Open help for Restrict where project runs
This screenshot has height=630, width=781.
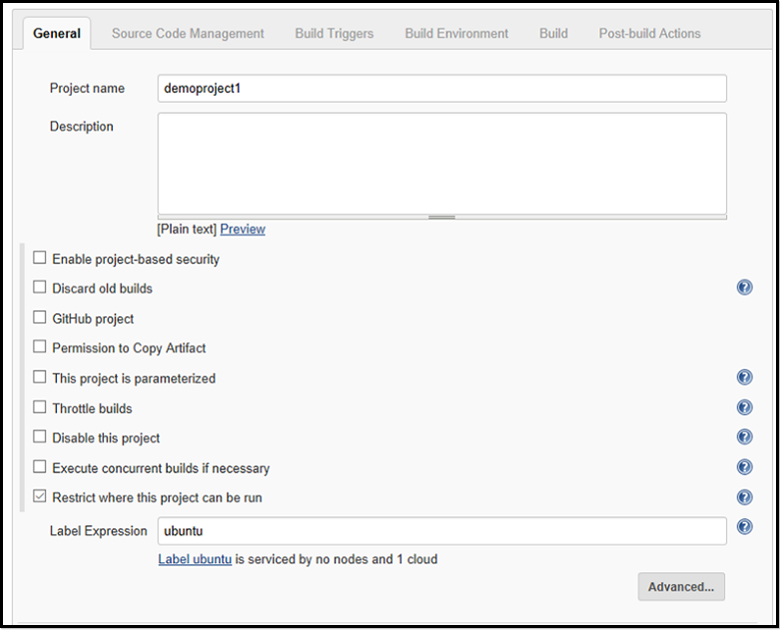(x=744, y=497)
